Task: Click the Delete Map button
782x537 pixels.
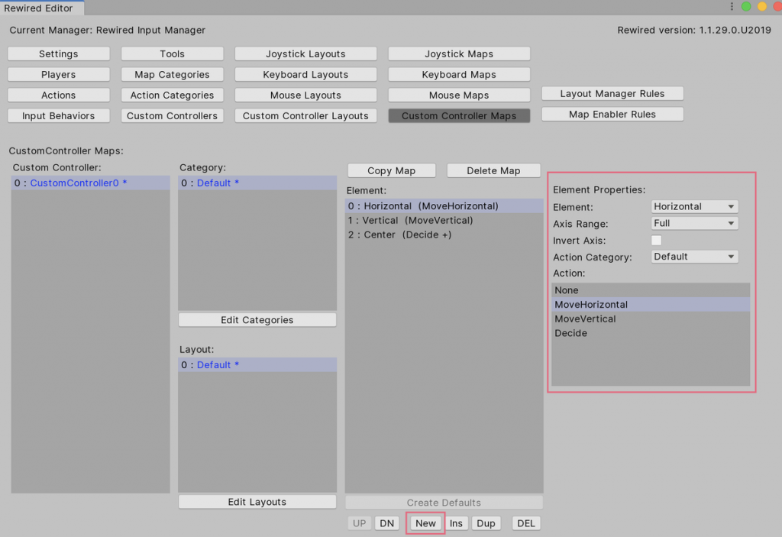Action: pyautogui.click(x=494, y=170)
